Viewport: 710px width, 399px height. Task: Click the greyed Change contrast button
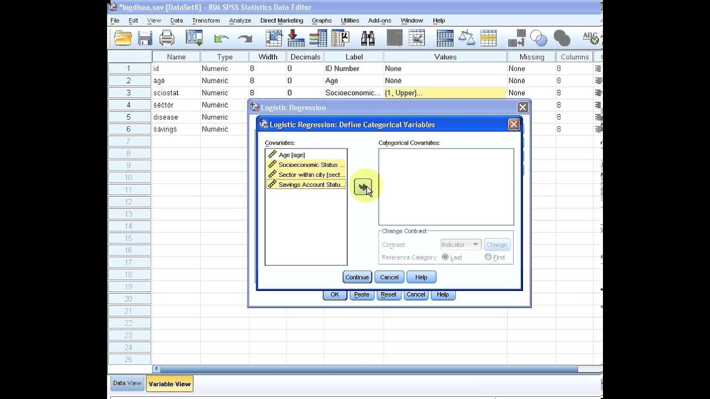tap(496, 244)
